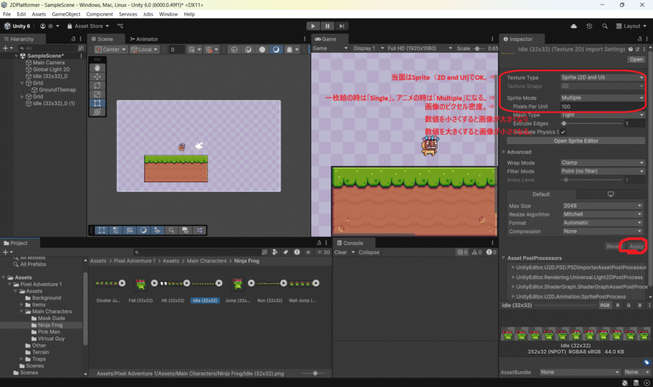Open the Wrap Mode dropdown

602,162
